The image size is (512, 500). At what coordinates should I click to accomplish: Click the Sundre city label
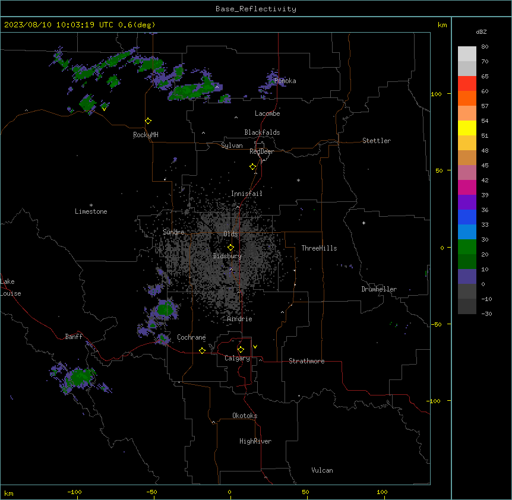173,232
